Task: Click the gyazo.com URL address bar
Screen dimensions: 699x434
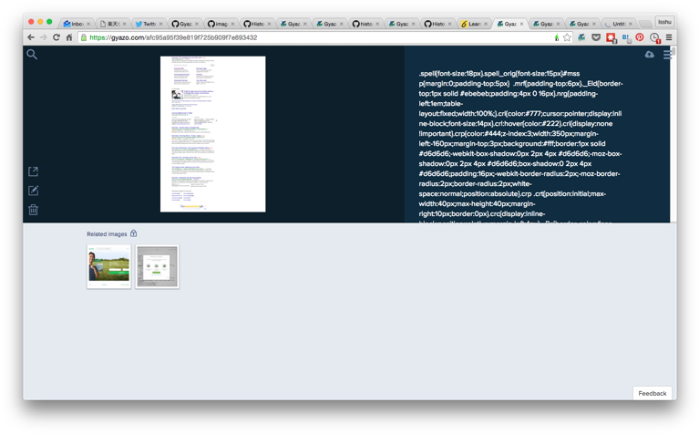Action: [273, 37]
